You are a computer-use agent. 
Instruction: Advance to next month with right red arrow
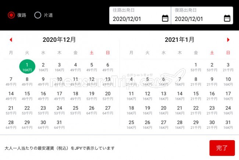tap(228, 40)
